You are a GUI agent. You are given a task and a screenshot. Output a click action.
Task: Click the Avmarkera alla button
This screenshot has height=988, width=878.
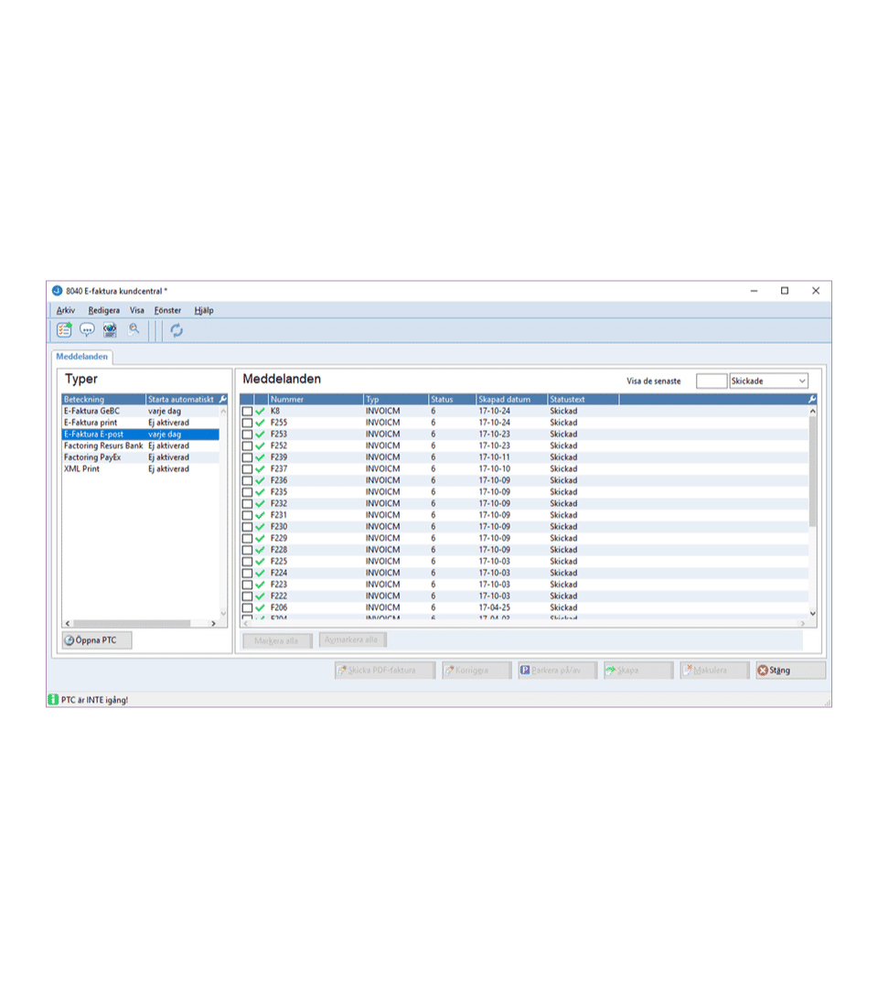pyautogui.click(x=352, y=639)
